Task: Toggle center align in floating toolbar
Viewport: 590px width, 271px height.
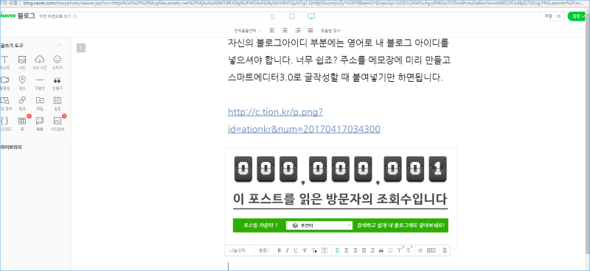Action: (x=347, y=250)
